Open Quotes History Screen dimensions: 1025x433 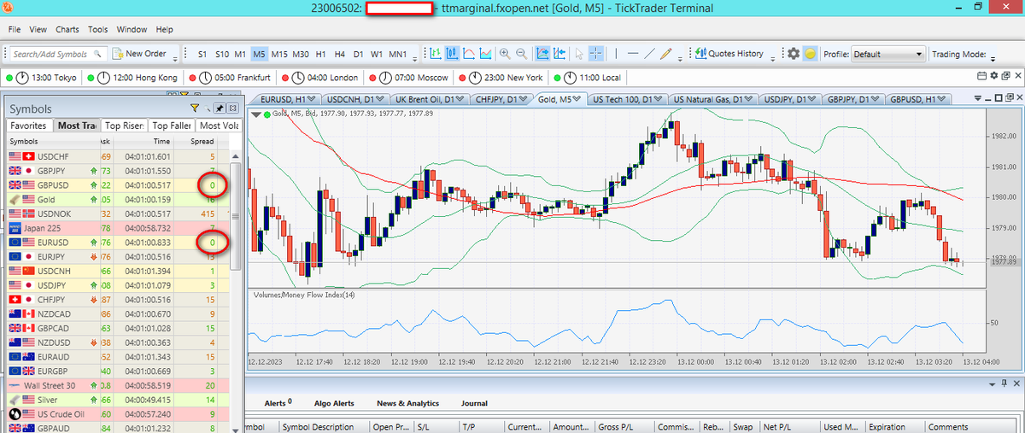point(729,54)
